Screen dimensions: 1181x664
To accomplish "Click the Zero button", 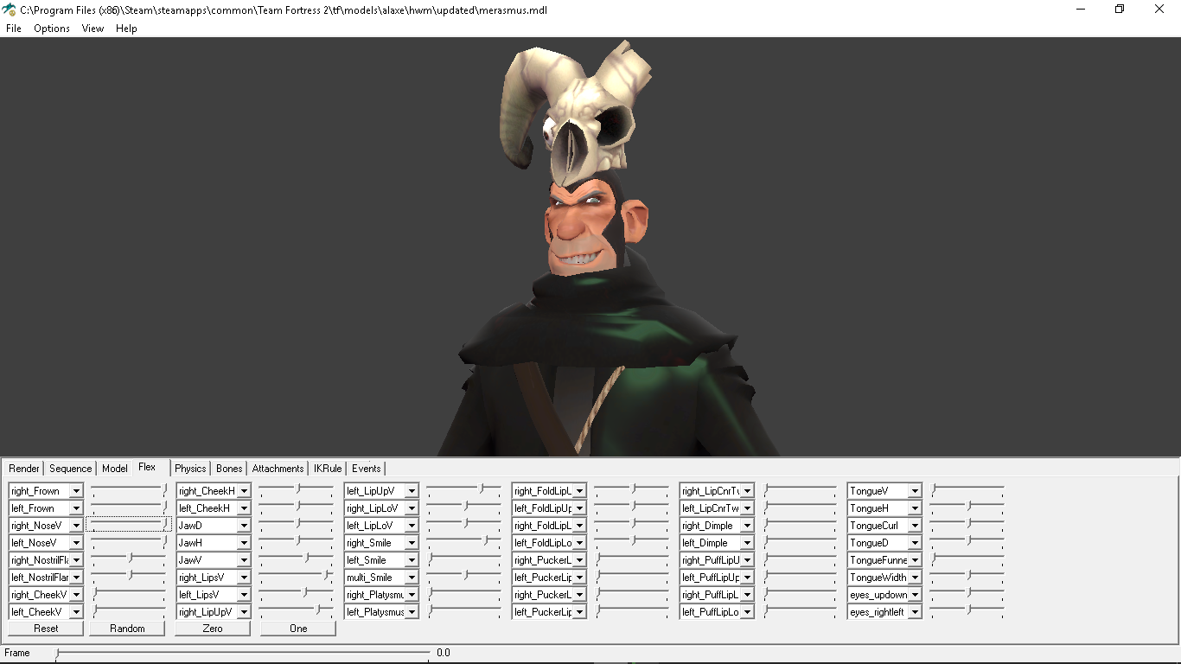I will point(213,629).
